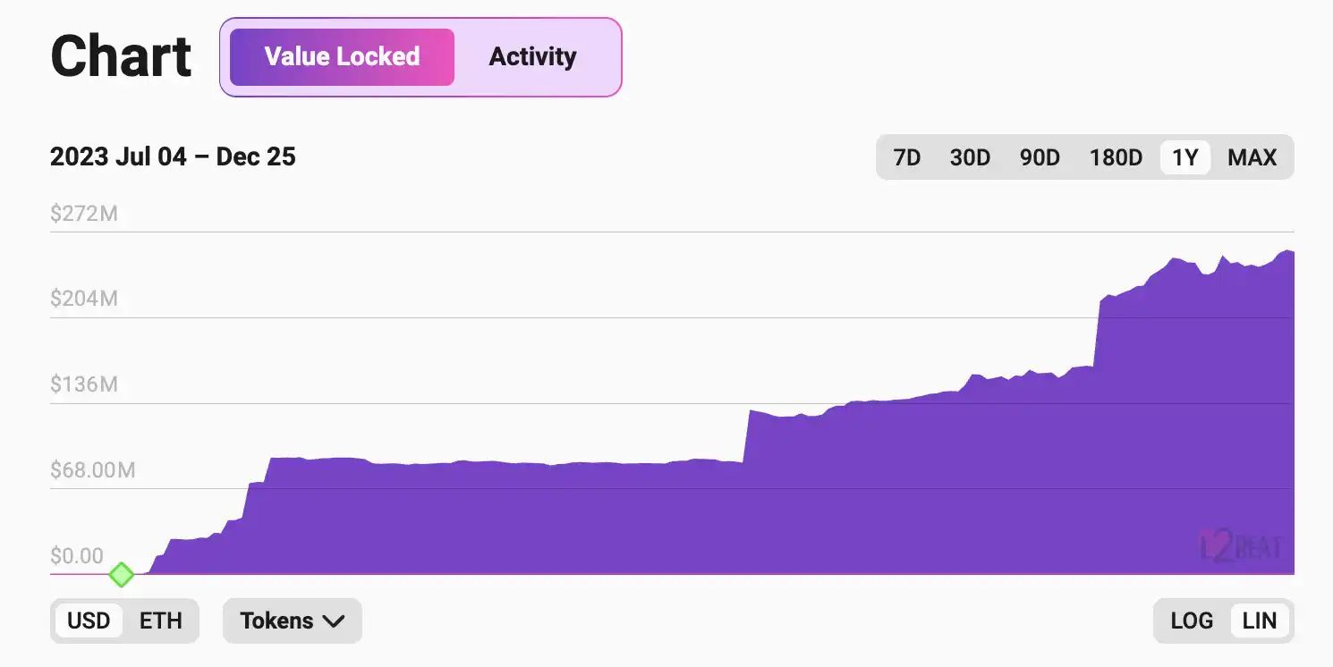
Task: Click the green diamond milestone marker
Action: 121,574
